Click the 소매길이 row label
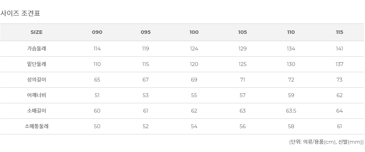The image size is (365, 152). (x=36, y=111)
